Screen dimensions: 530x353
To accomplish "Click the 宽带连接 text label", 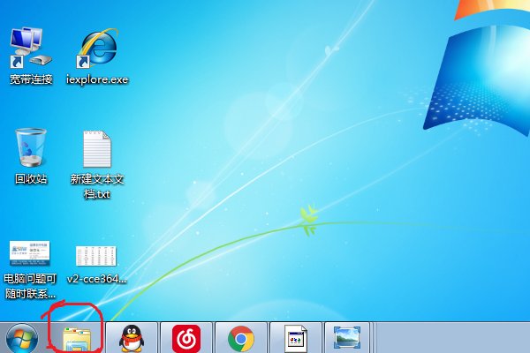I will (x=31, y=79).
